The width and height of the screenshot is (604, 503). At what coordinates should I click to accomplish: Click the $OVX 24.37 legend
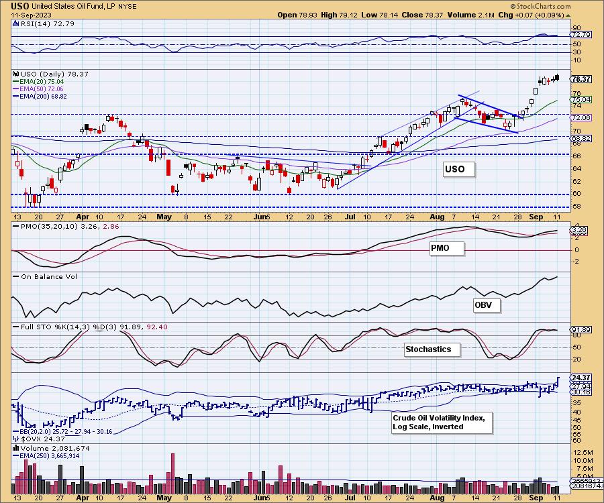click(43, 439)
